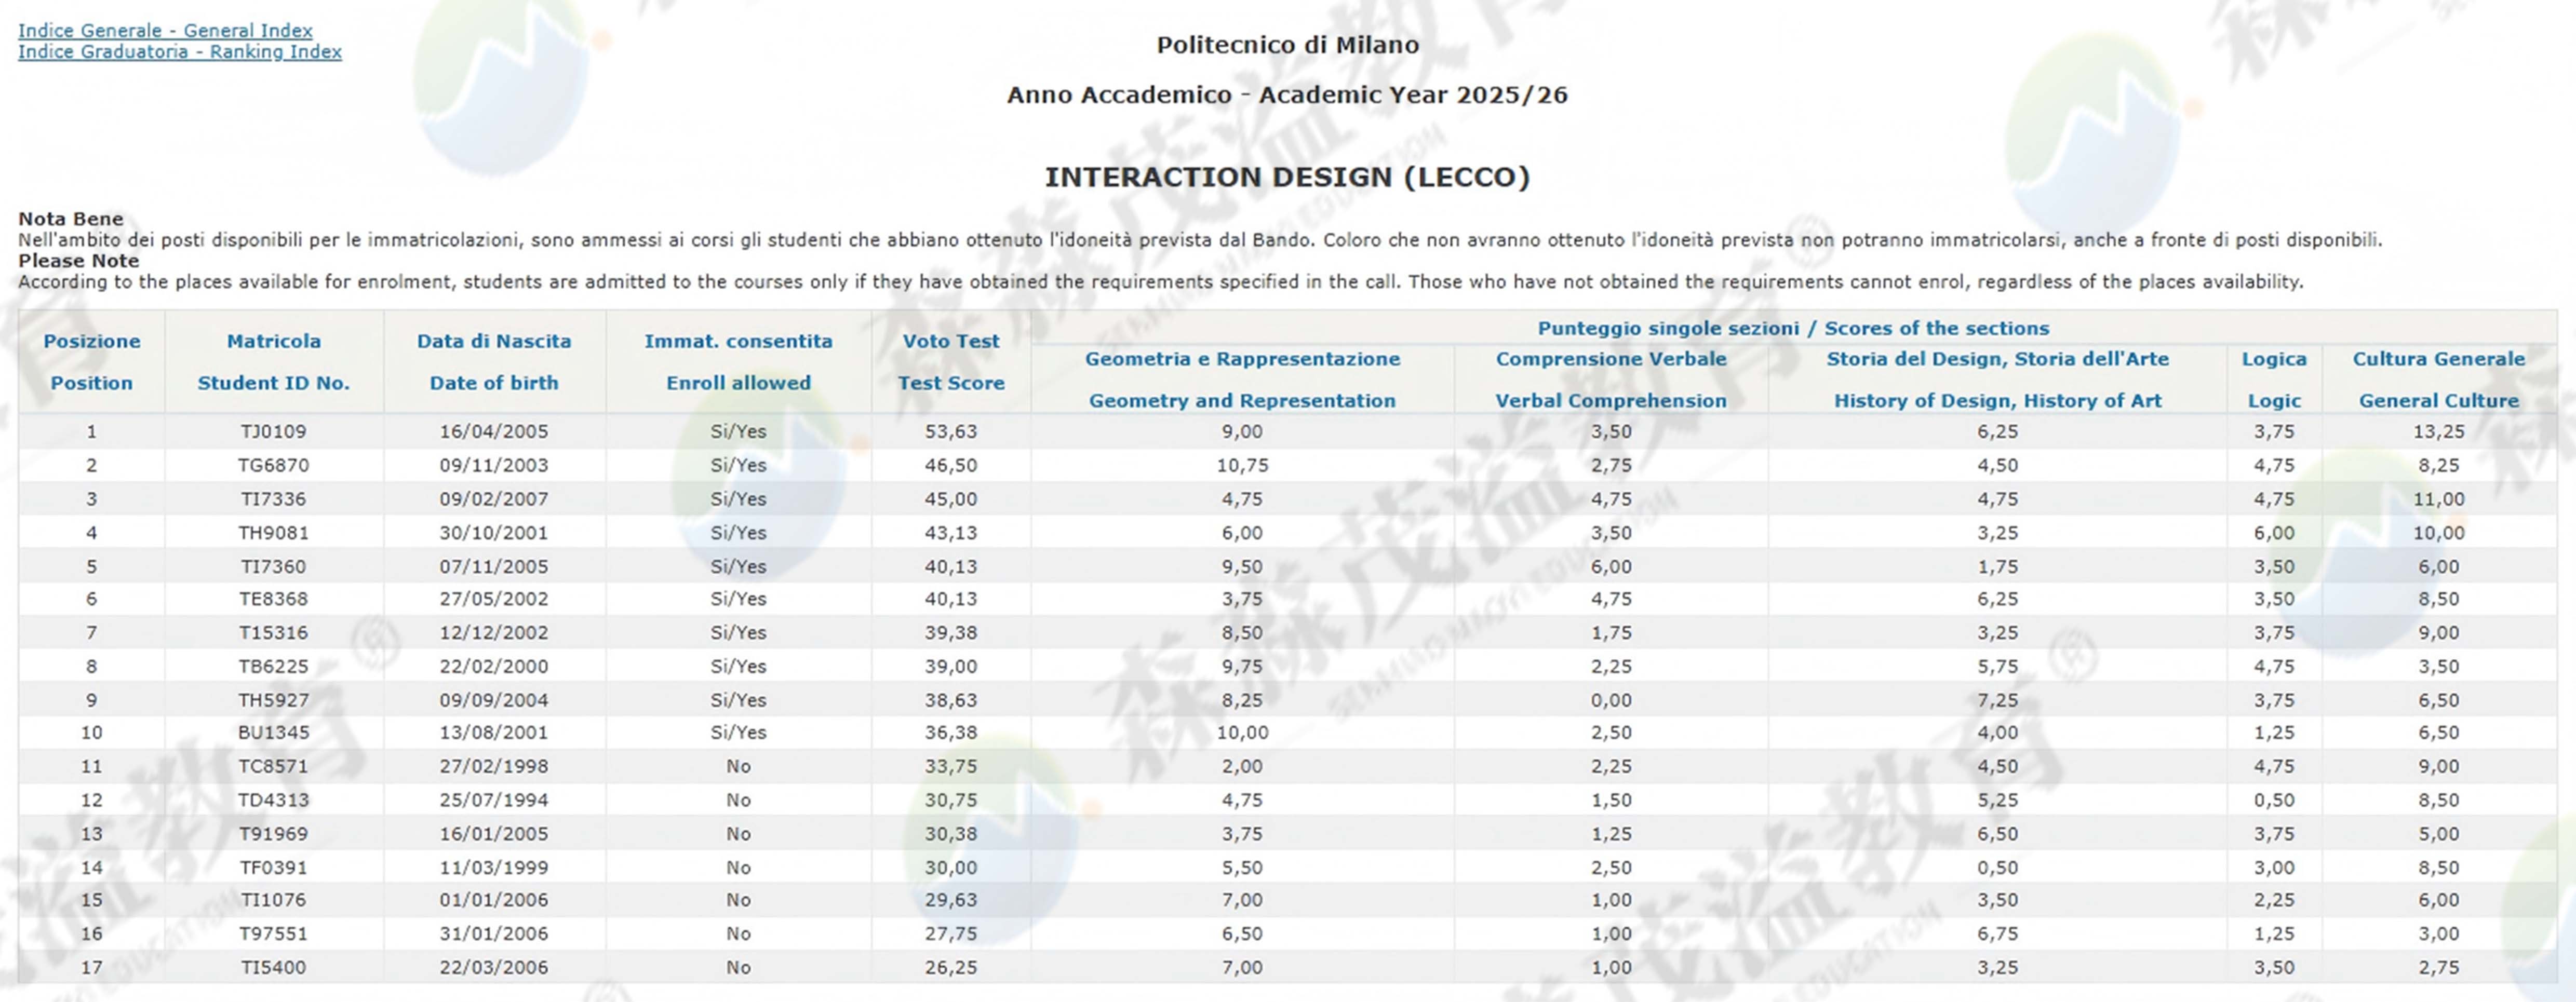
Task: Select student ID T91969
Action: [x=274, y=834]
